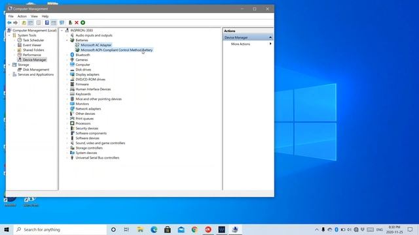
Task: Click the Monitors category icon
Action: (72, 104)
